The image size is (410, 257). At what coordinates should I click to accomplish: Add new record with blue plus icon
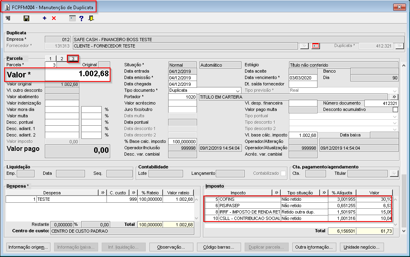pos(44,18)
